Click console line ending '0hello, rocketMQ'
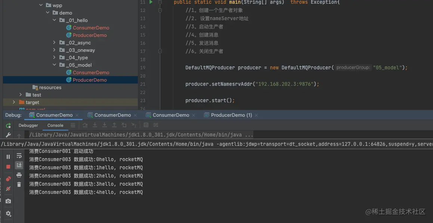The width and height of the screenshot is (433, 223). pos(86,159)
